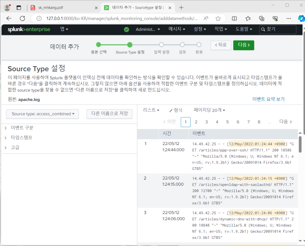This screenshot has width=305, height=246.
Task: Open the 도움말 menu
Action: [x=244, y=29]
